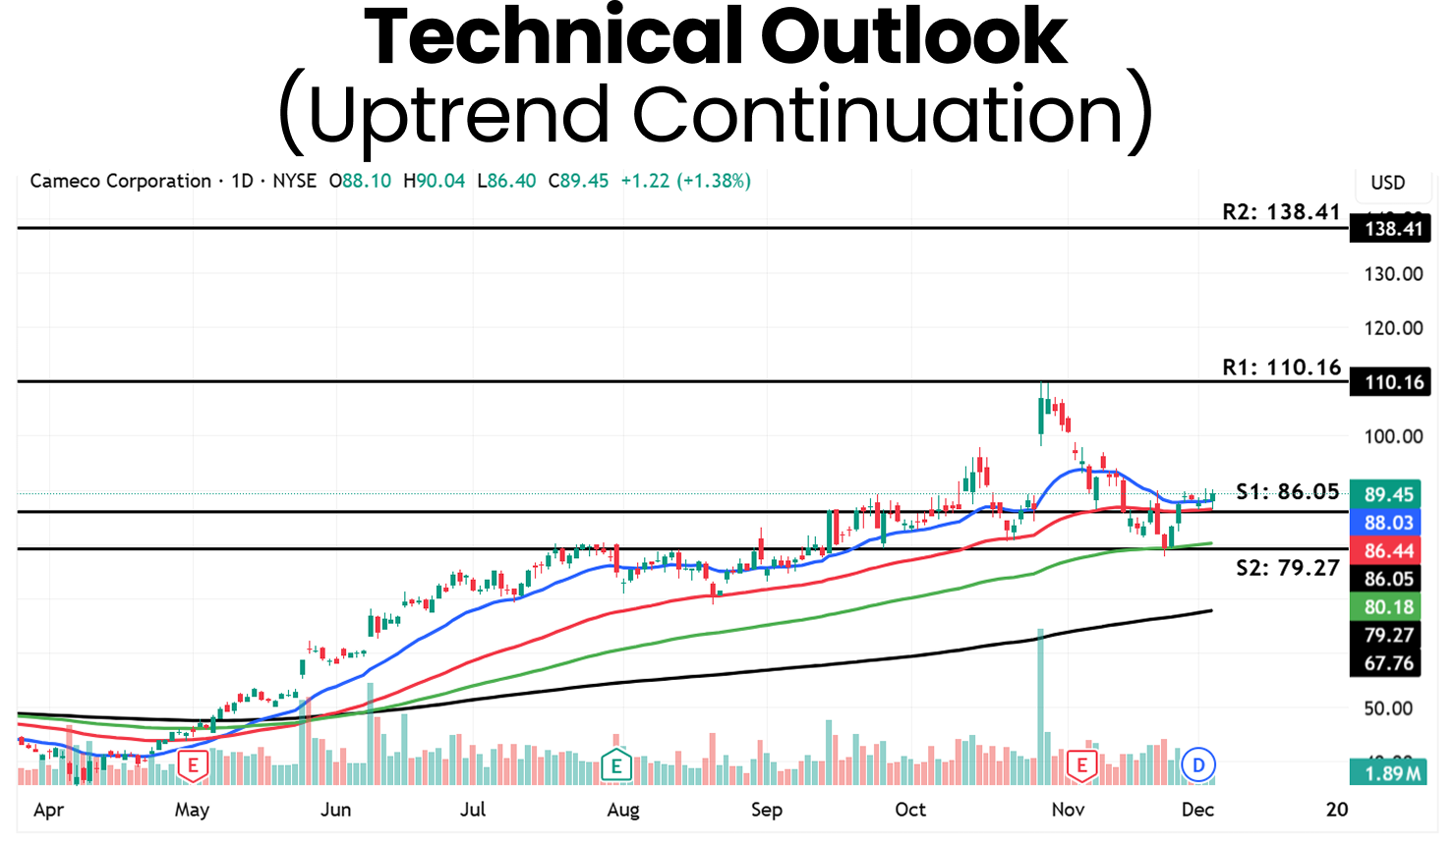
Task: Click the NYSE exchange label
Action: pyautogui.click(x=294, y=181)
